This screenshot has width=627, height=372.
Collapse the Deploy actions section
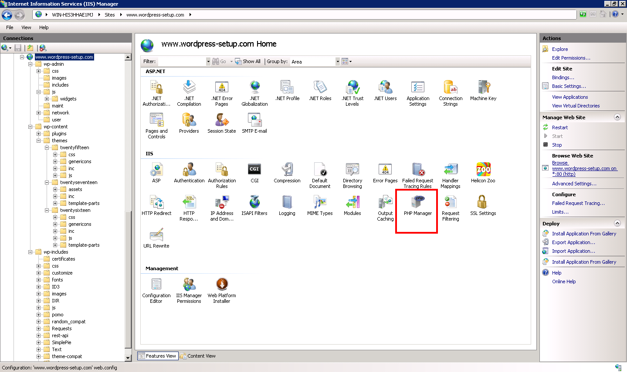617,223
